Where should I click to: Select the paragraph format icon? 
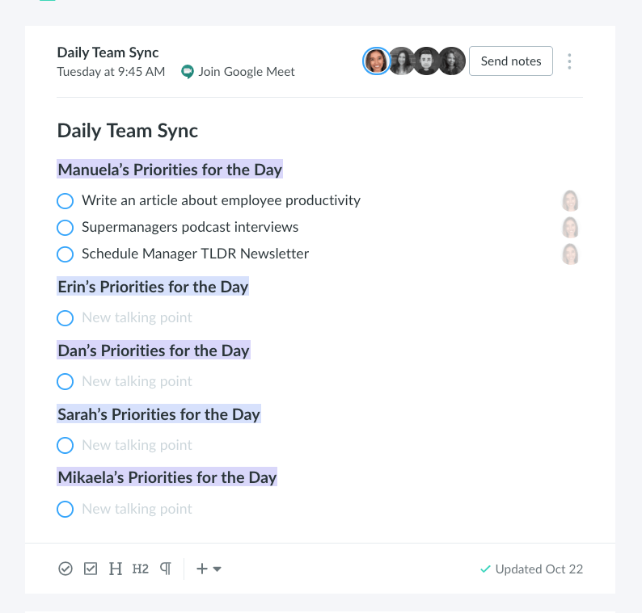click(166, 569)
